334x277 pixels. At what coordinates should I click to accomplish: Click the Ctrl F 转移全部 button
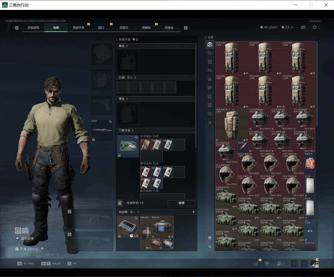(51, 263)
